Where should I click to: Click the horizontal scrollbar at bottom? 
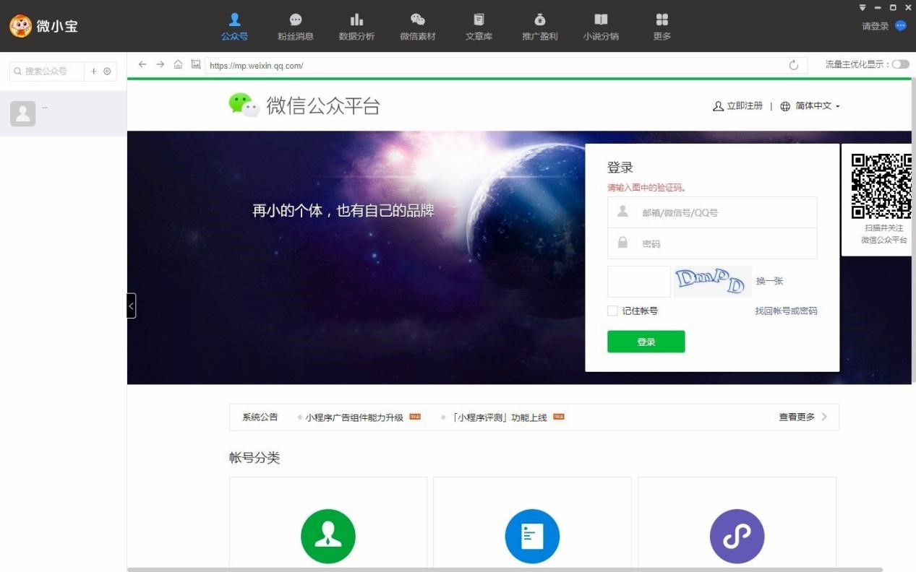coord(505,570)
